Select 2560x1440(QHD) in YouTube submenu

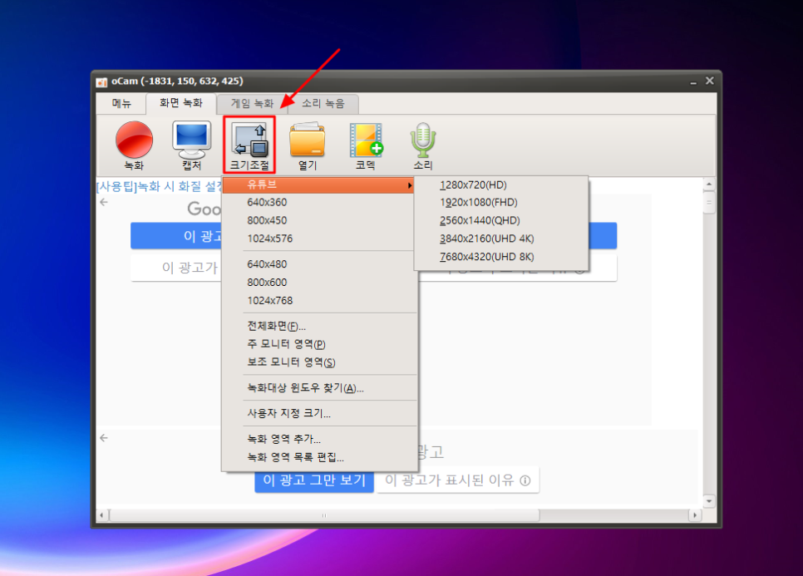click(x=501, y=220)
